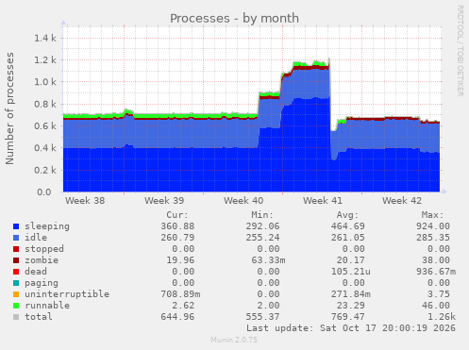Click the 'paging' legend label
Screen dimensions: 469x350
click(42, 283)
